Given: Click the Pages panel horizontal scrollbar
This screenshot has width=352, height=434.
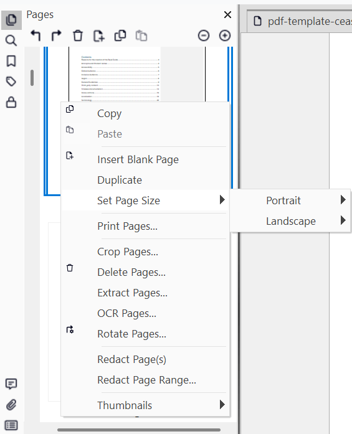Looking at the screenshot, I should (139, 430).
